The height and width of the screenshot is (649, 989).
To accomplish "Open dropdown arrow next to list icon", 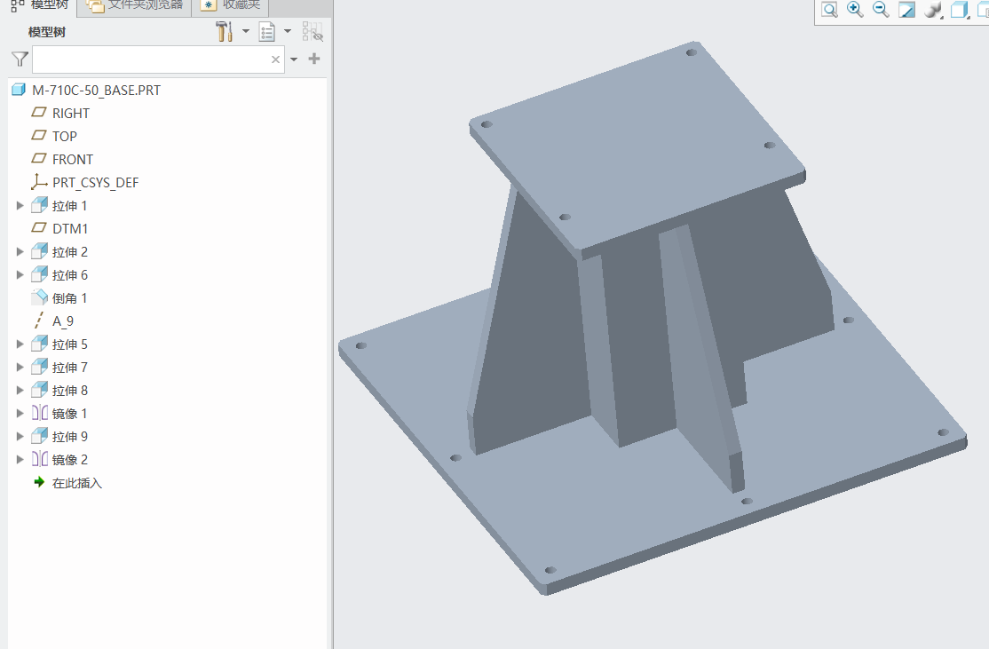I will tap(288, 31).
